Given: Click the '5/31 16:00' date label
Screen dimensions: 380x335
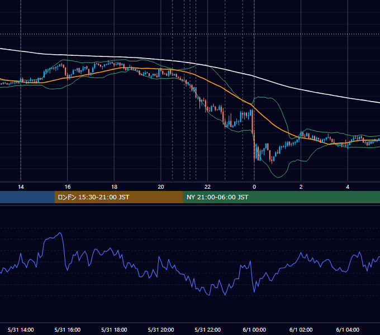Looking at the screenshot, I should (x=68, y=329).
